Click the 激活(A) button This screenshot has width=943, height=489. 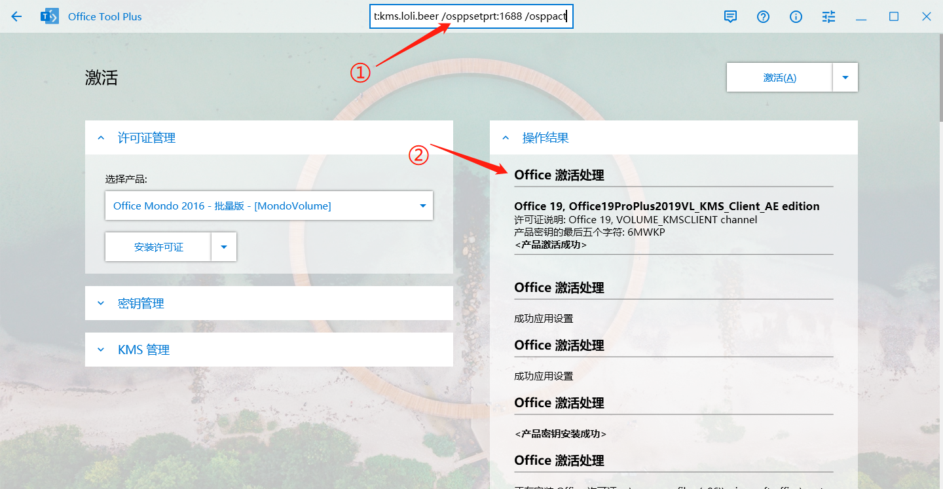tap(779, 78)
